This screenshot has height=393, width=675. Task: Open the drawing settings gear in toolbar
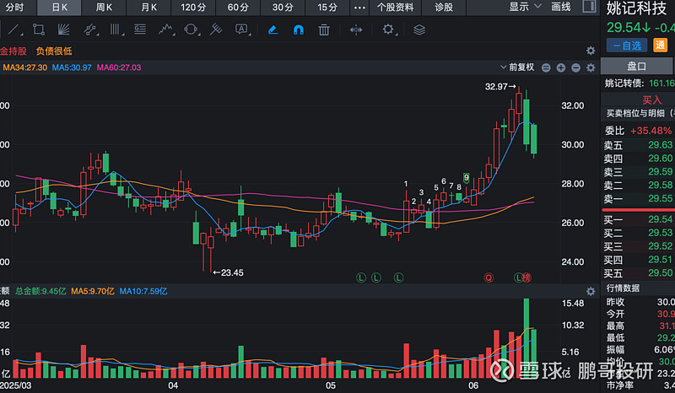click(x=388, y=30)
